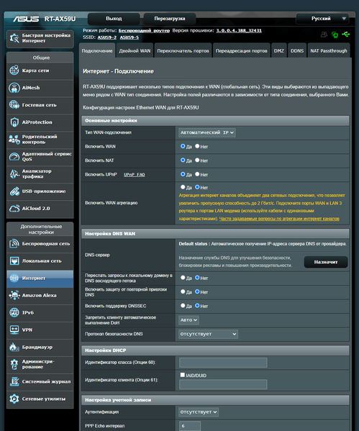Screen dimensions: 359x431
Task: Click the Идентификатор класса (Опции 60) field
Action: coord(223,362)
